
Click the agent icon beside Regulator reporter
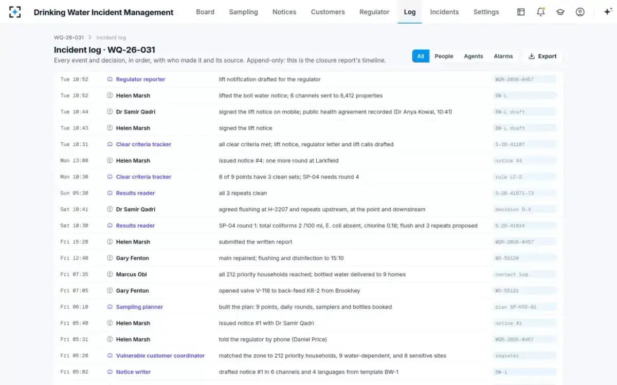[x=110, y=80]
